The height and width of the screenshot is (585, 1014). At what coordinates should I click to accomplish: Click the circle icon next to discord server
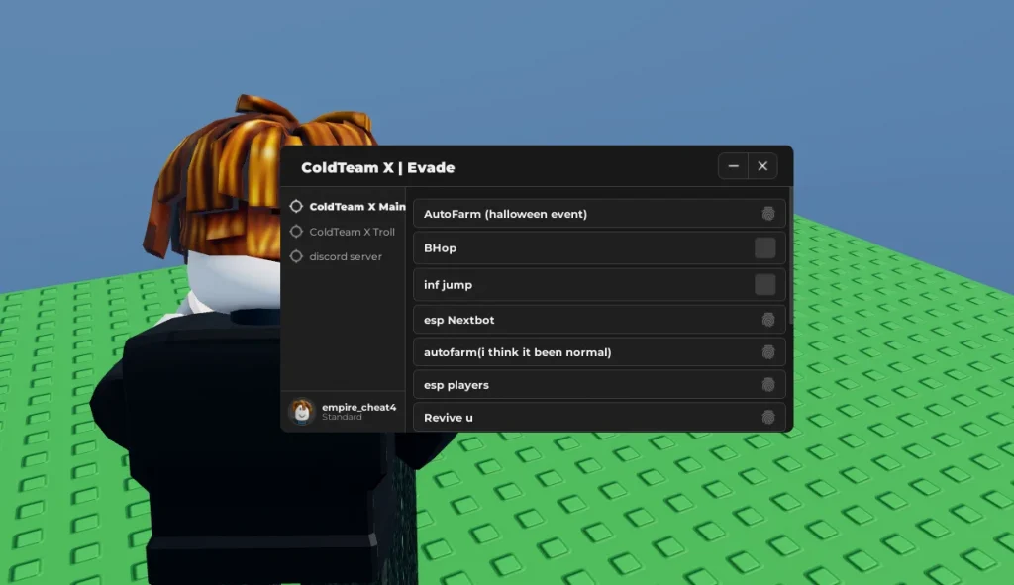point(296,256)
